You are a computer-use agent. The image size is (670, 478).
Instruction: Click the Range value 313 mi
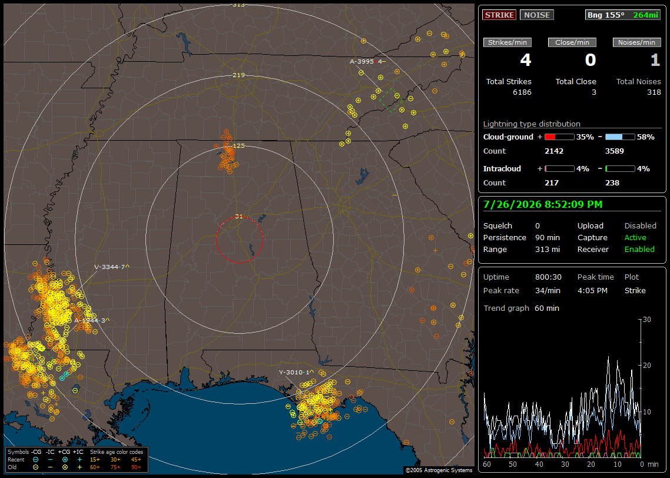[x=548, y=250]
